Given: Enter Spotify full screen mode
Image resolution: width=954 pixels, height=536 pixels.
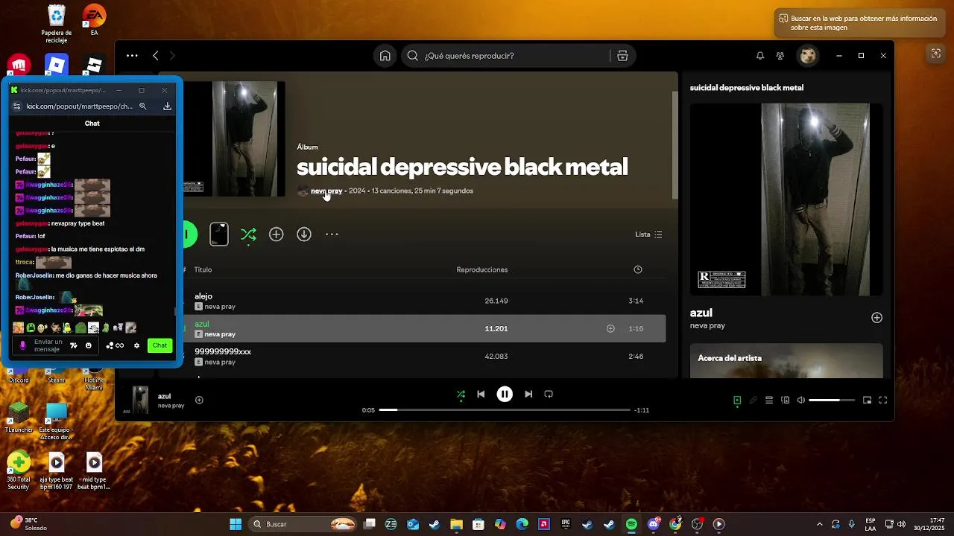Looking at the screenshot, I should point(882,401).
